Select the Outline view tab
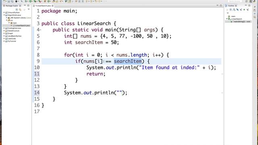 point(231,6)
